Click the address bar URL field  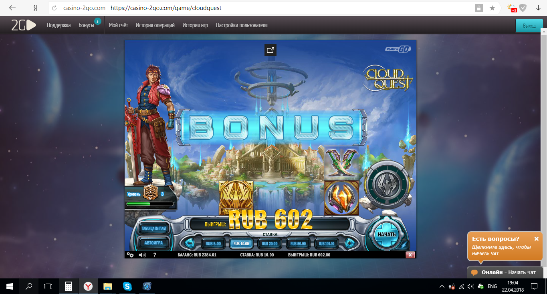coord(260,8)
